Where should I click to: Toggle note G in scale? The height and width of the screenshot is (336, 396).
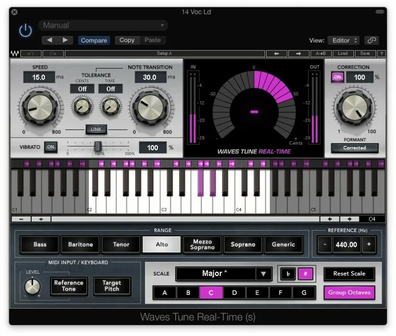coord(304,293)
